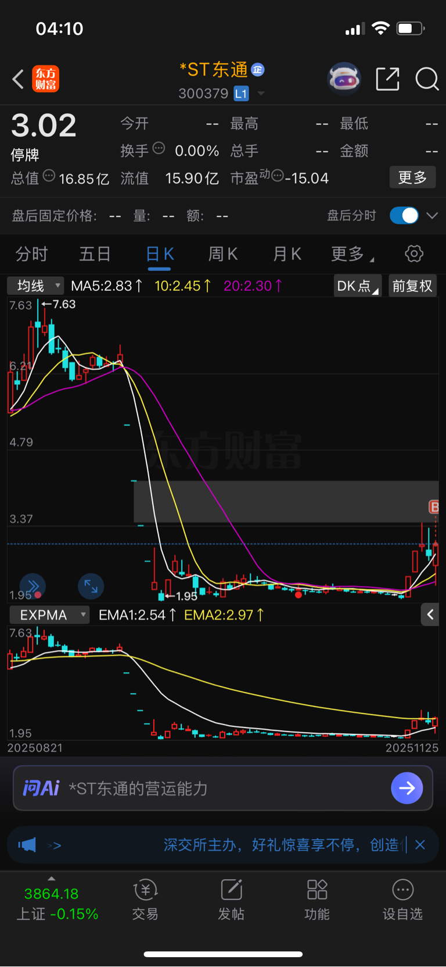446x967 pixels.
Task: Tap MA5:2.83 indicator value
Action: click(107, 286)
